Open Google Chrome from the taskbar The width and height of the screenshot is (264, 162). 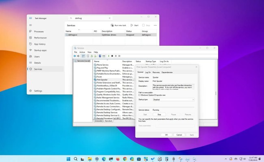125,159
